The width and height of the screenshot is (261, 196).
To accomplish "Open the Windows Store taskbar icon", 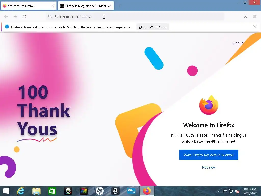I will [x=52, y=191].
